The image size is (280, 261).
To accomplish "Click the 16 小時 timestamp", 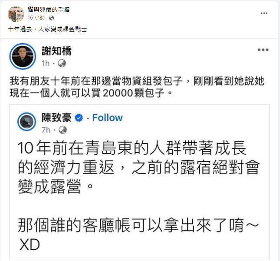I will 36,18.
